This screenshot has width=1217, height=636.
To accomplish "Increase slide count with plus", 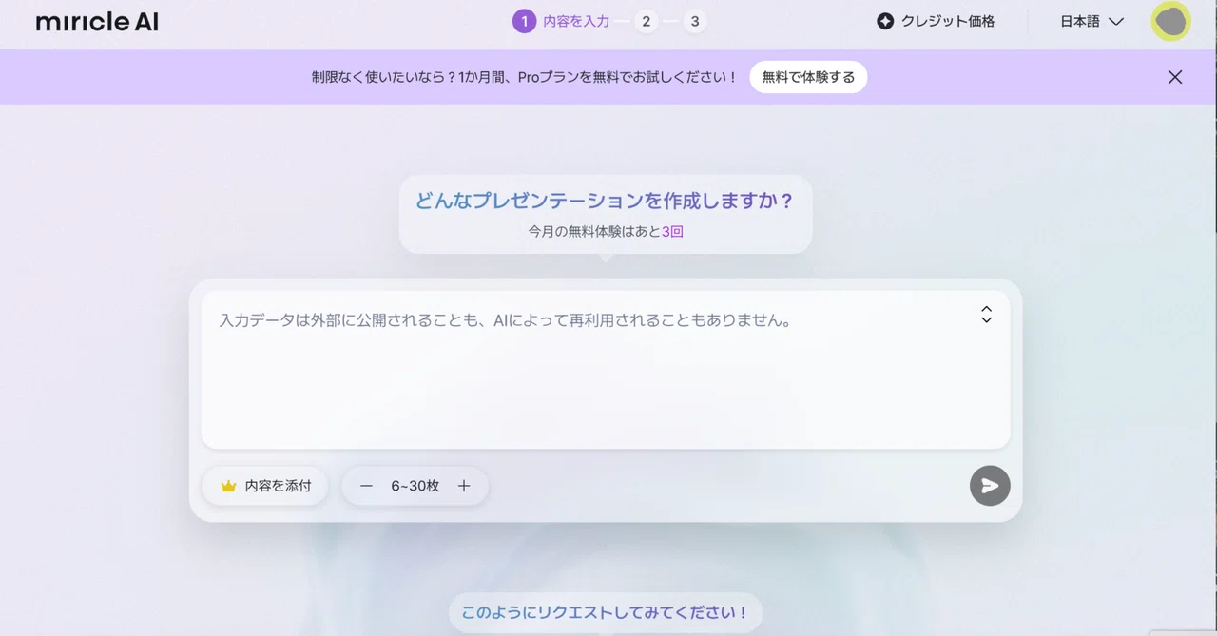I will pyautogui.click(x=464, y=486).
